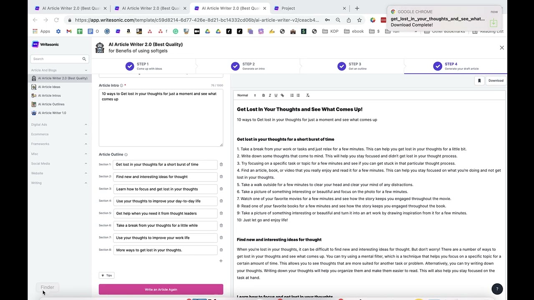This screenshot has width=534, height=300.
Task: Click in the Article Intro text area
Action: click(x=161, y=118)
